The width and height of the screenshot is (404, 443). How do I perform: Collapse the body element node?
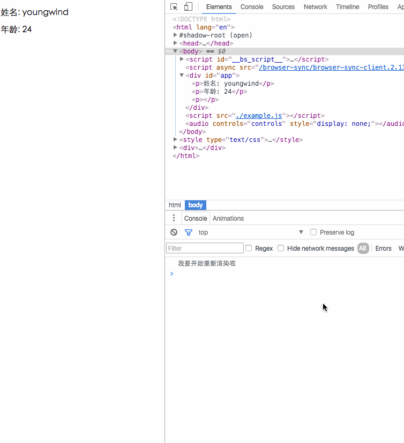[x=175, y=51]
